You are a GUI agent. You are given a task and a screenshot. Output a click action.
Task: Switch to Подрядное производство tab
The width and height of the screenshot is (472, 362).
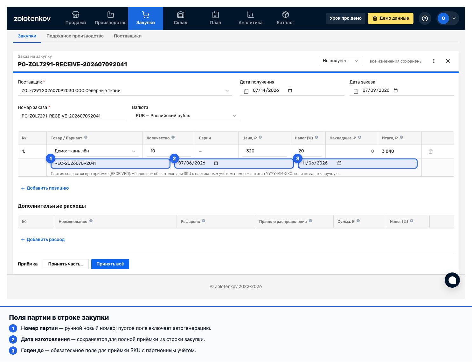[x=75, y=36]
